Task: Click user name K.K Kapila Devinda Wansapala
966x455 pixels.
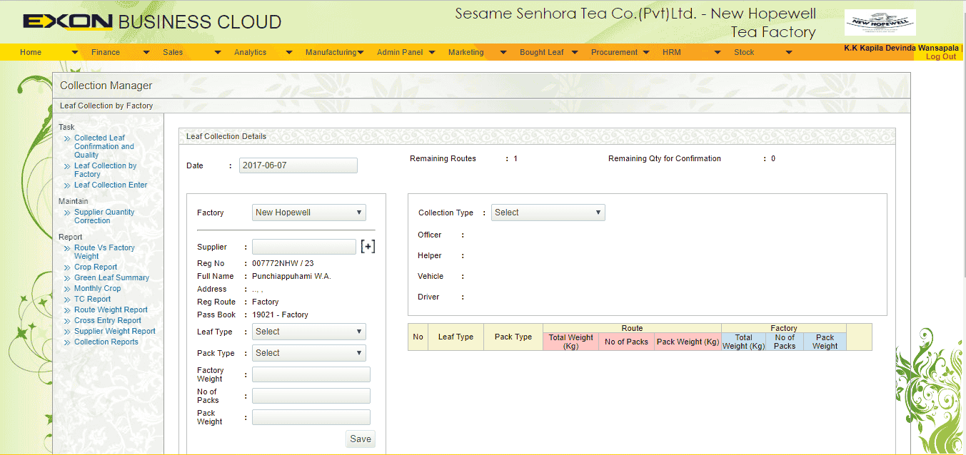Action: point(901,48)
